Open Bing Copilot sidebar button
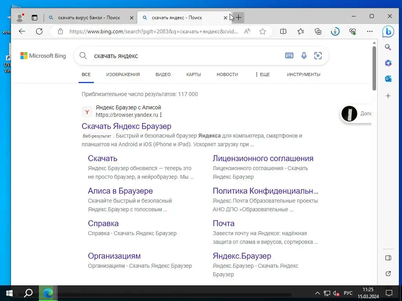402x301 pixels. [388, 32]
